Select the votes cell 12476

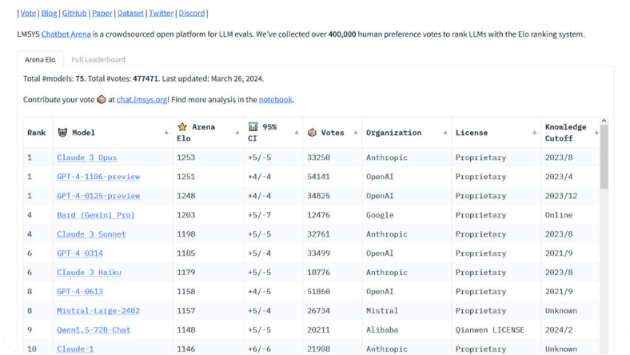[333, 215]
